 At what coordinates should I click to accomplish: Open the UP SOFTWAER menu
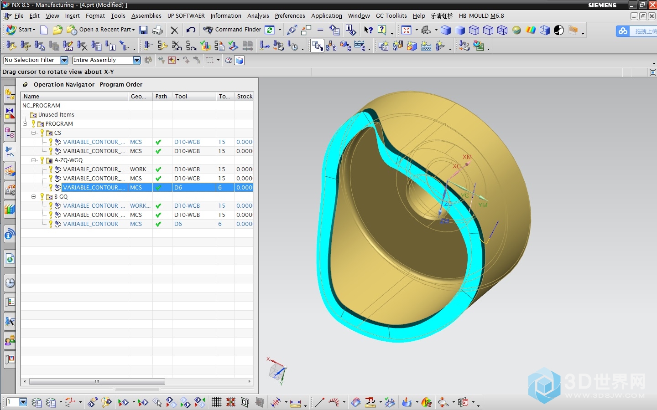186,15
